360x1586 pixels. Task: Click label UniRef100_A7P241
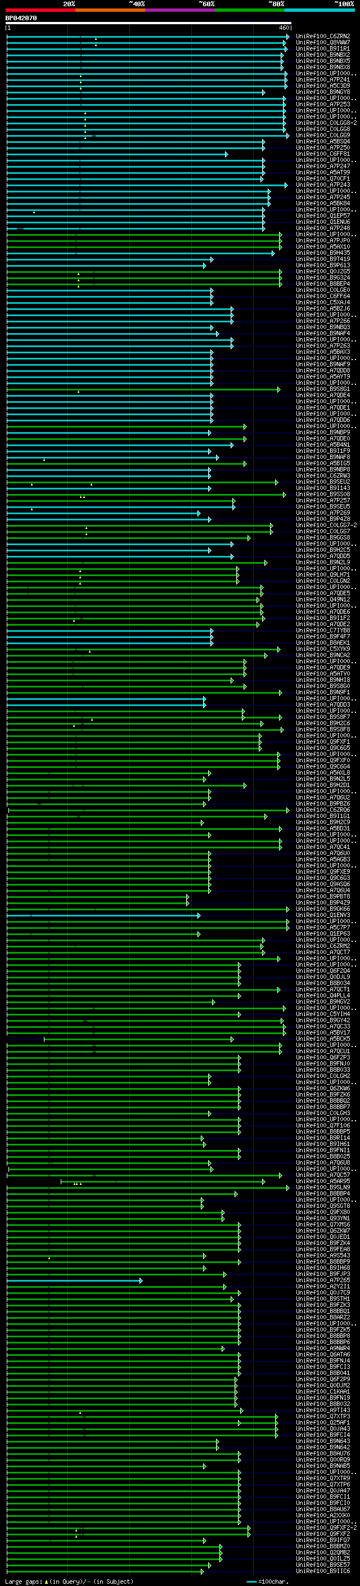323,79
